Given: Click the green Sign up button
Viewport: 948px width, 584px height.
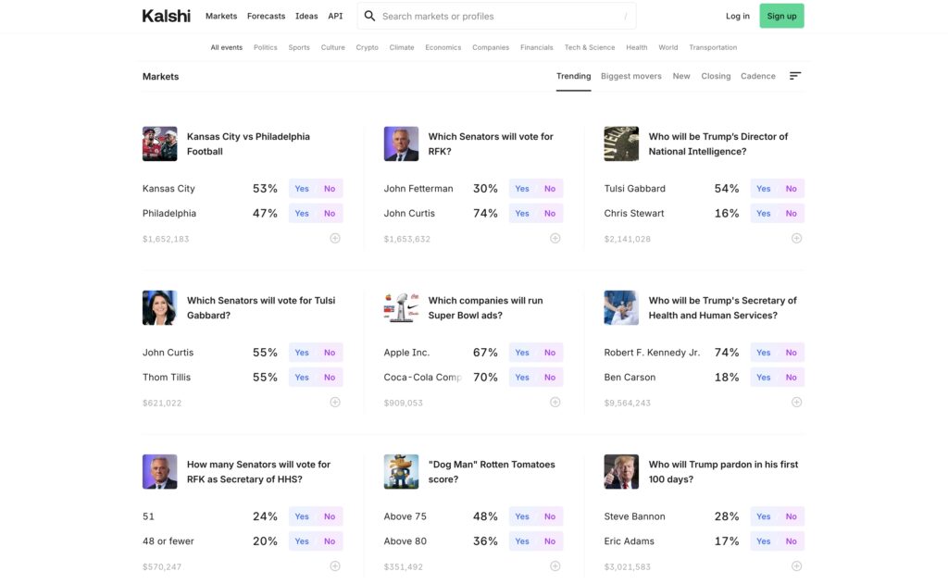Looking at the screenshot, I should point(781,17).
